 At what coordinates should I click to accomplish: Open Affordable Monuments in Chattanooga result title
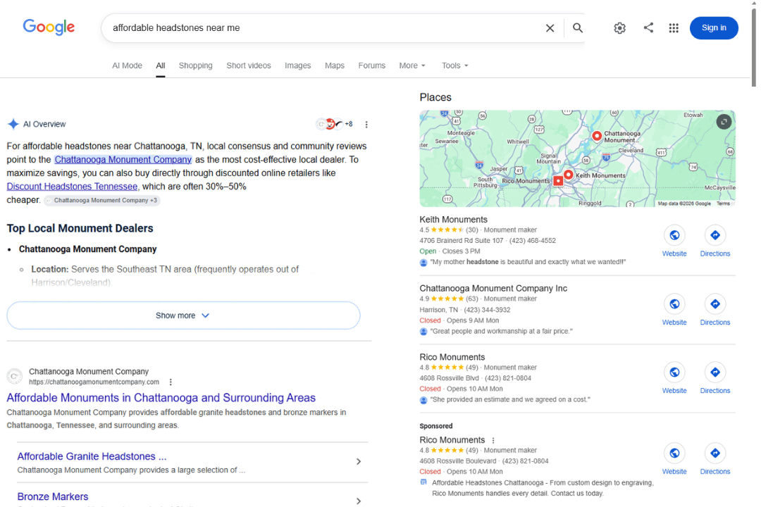click(x=161, y=398)
